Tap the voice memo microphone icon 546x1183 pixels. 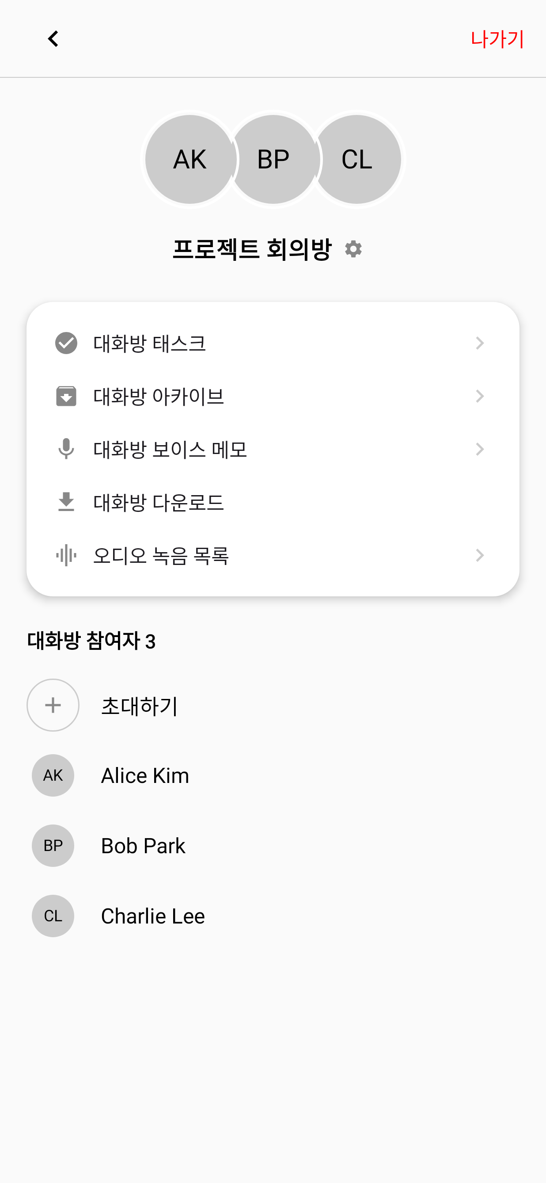[x=66, y=449]
